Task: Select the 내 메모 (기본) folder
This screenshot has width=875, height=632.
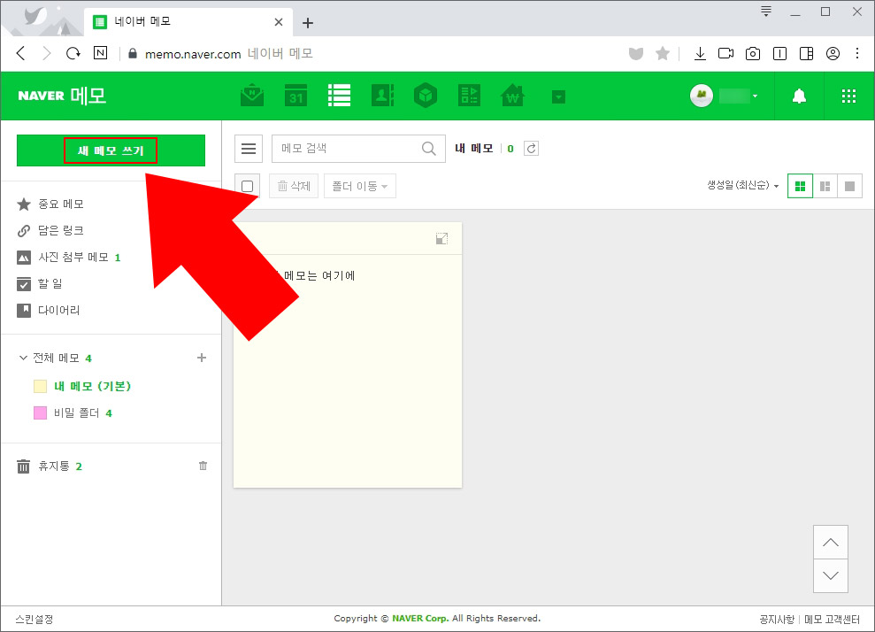Action: [92, 386]
